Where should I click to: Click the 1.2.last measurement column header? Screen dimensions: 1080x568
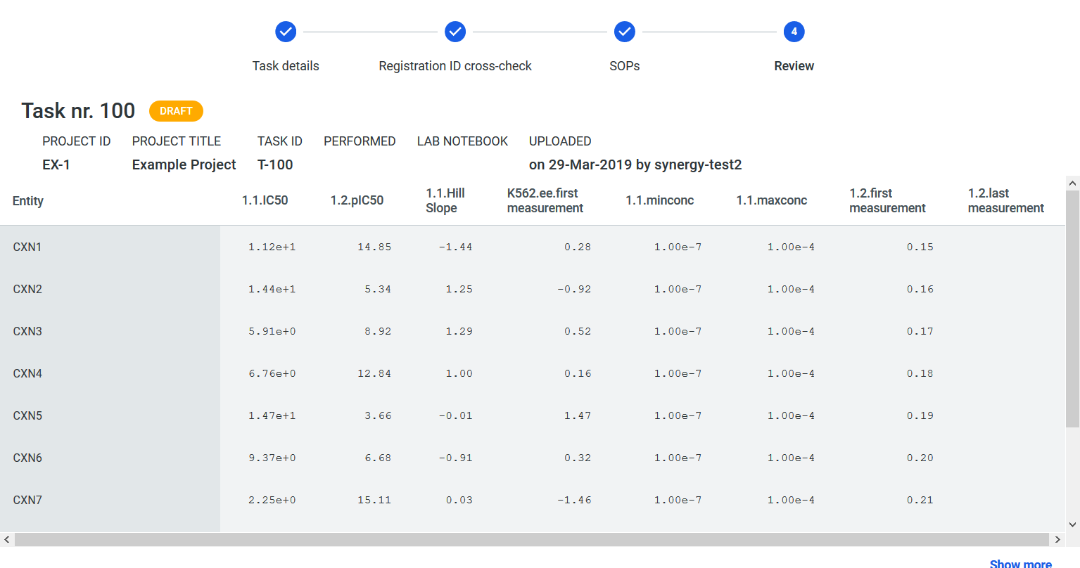(x=1005, y=200)
